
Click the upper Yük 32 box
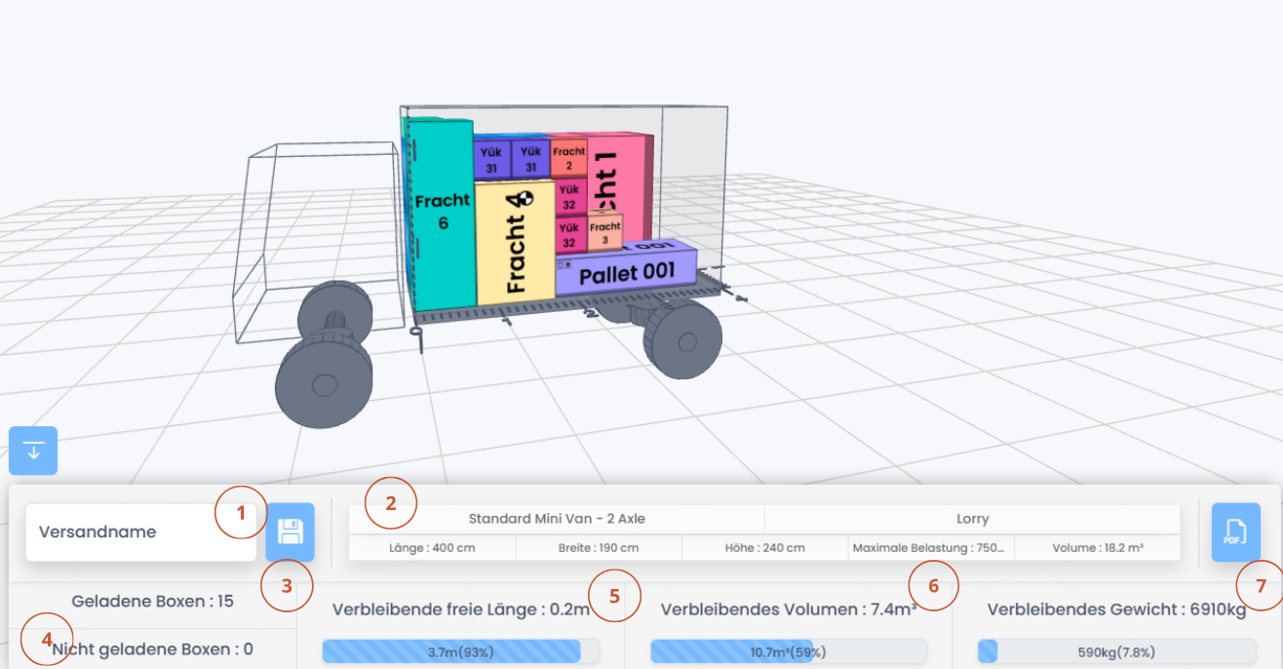point(568,198)
